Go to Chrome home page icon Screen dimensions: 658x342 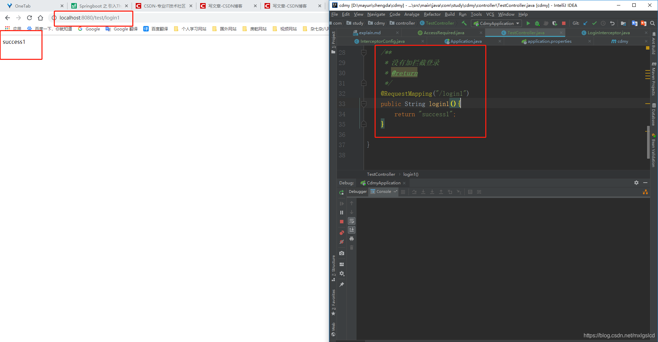click(40, 18)
